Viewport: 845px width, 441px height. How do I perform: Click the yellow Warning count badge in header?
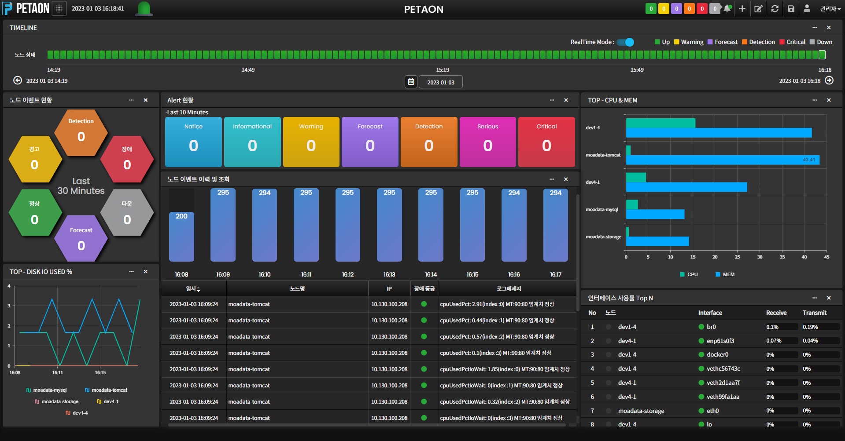click(x=664, y=8)
